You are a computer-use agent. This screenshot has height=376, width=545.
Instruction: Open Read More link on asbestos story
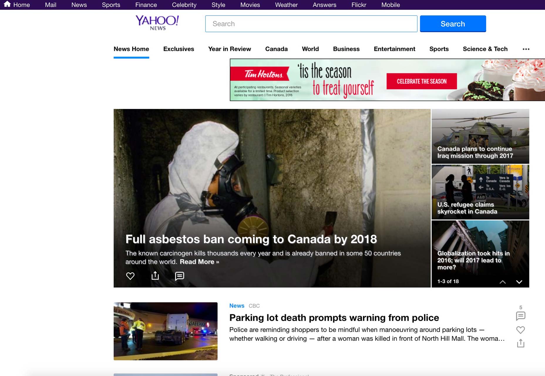pyautogui.click(x=199, y=262)
